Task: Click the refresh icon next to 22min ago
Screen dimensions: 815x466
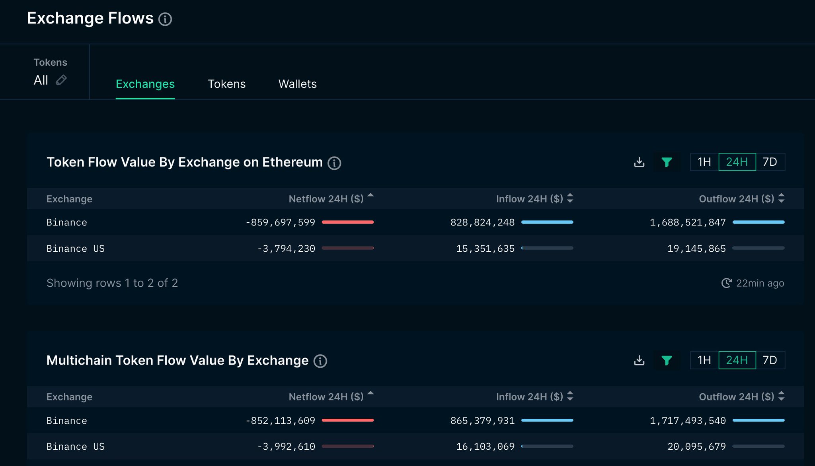Action: (727, 283)
